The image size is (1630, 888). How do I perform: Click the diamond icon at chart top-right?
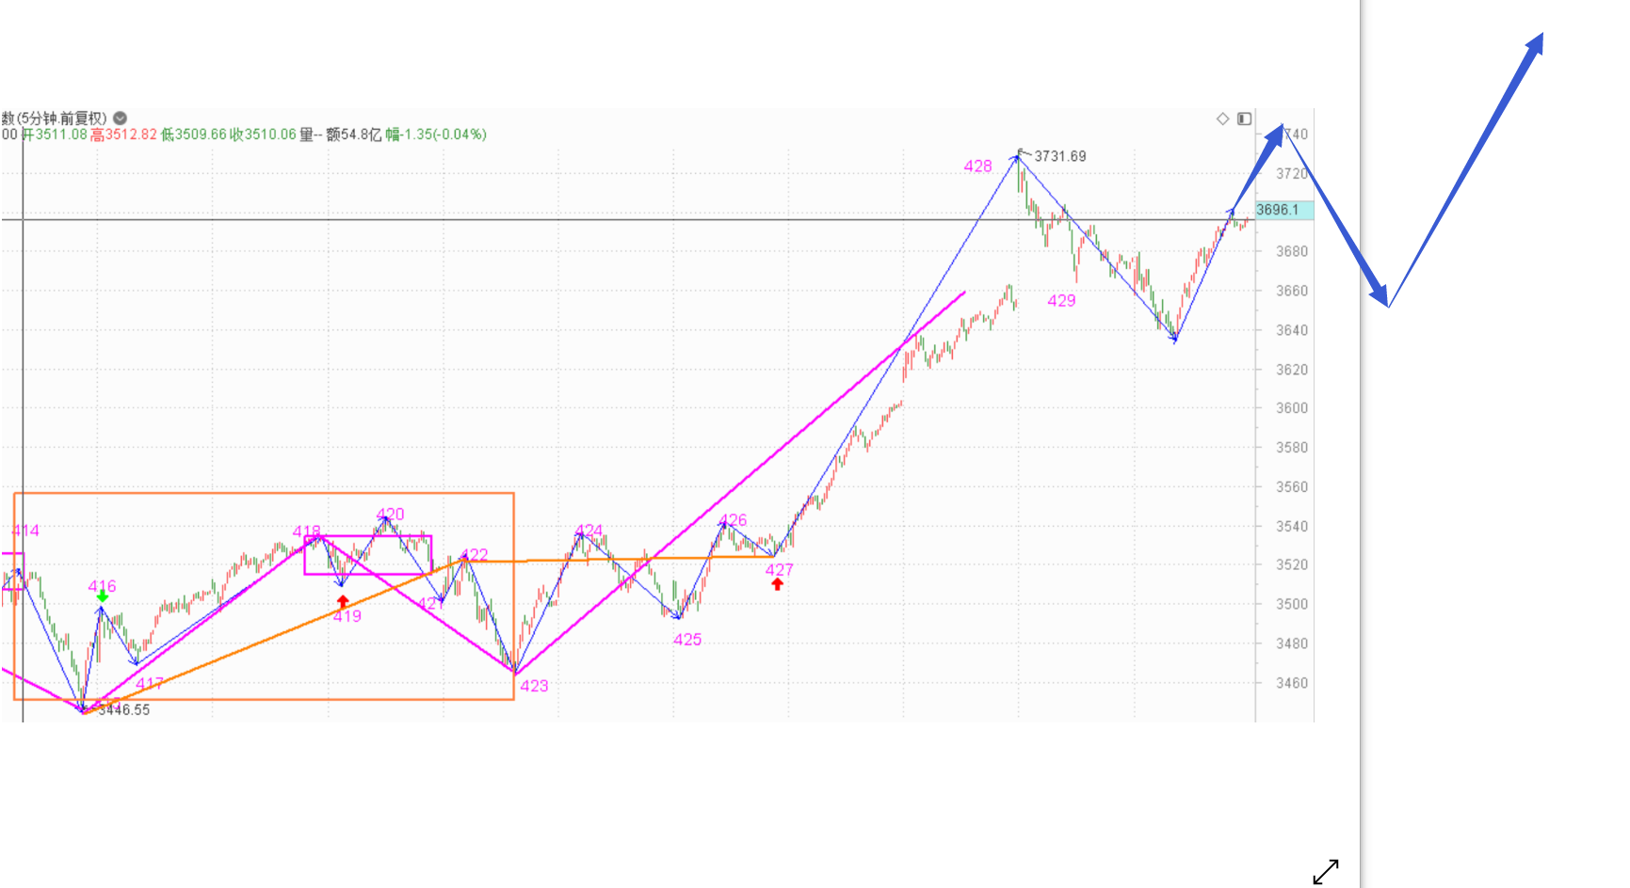(1222, 119)
